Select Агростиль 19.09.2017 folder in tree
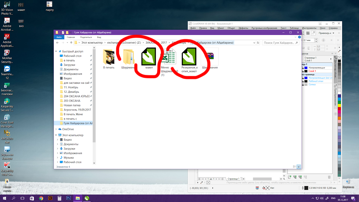This screenshot has height=202, width=359. [x=77, y=110]
